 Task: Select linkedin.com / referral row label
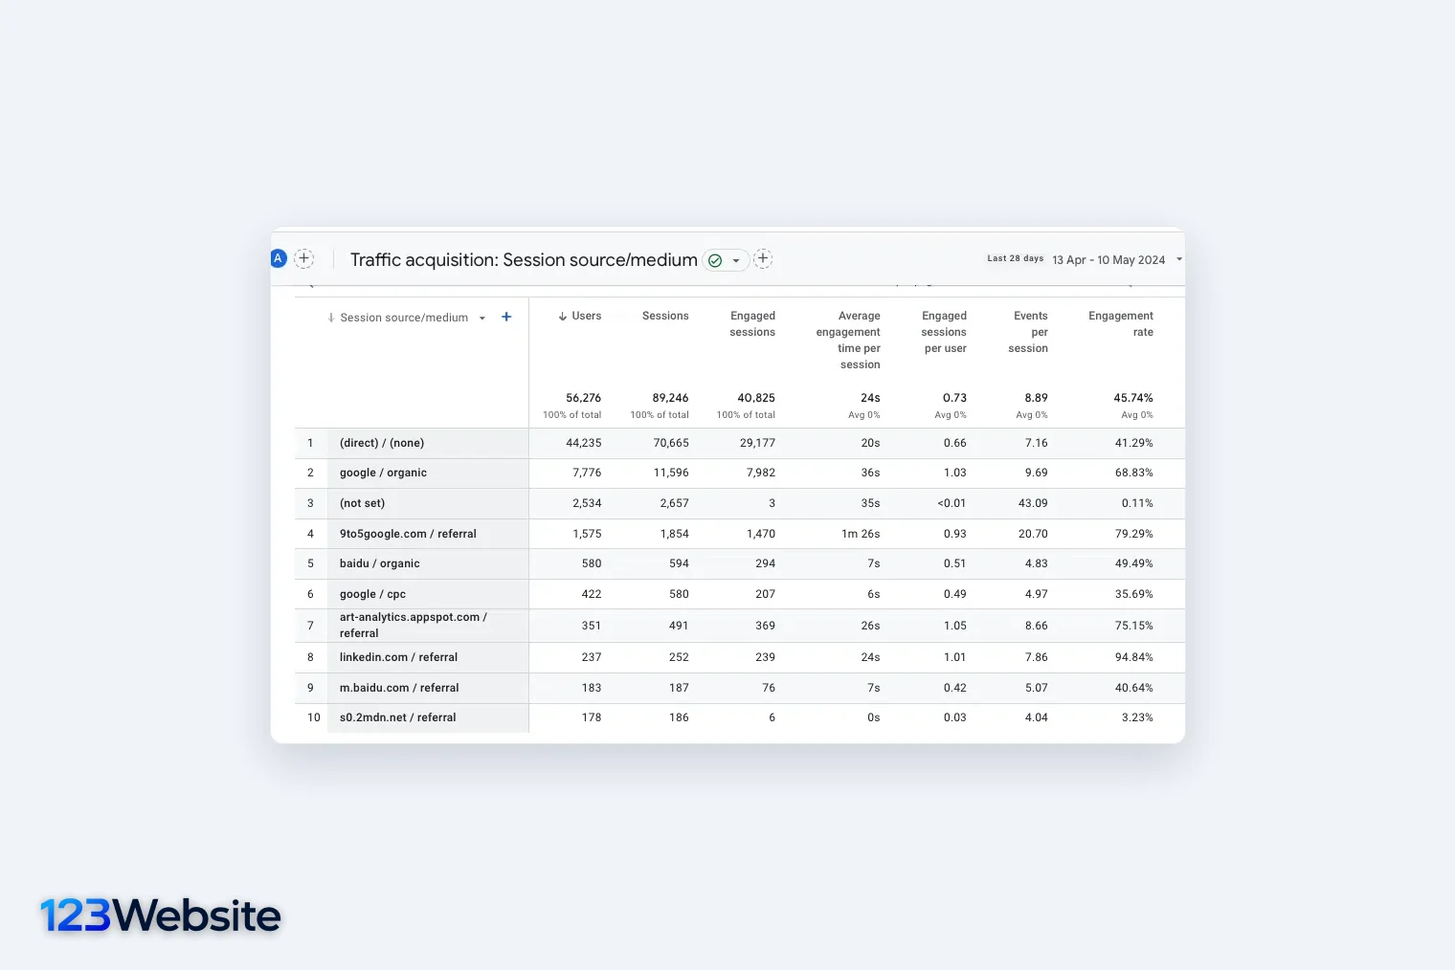[398, 657]
